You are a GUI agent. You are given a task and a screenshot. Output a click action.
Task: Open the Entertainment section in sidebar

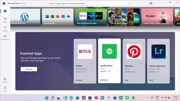pos(5,37)
